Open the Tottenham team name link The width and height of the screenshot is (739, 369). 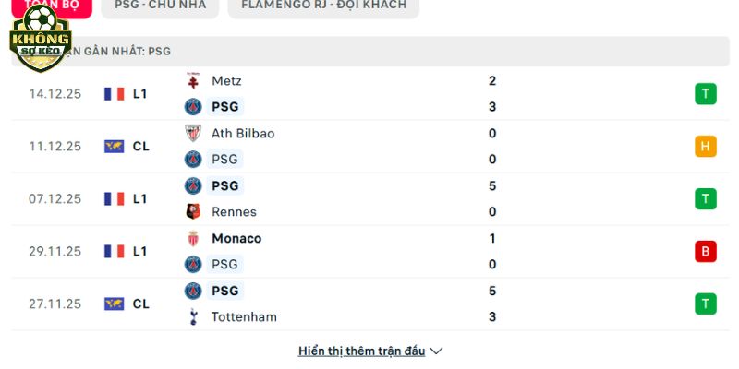[244, 316]
